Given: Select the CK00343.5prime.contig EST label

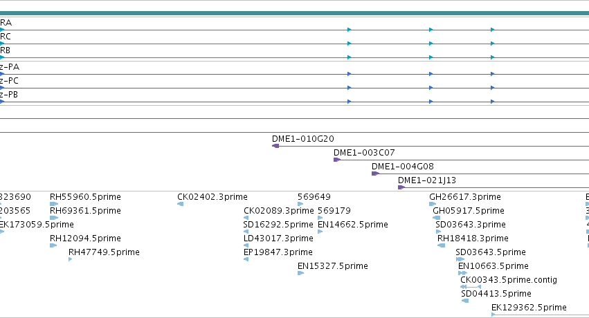Looking at the screenshot, I should tap(509, 280).
